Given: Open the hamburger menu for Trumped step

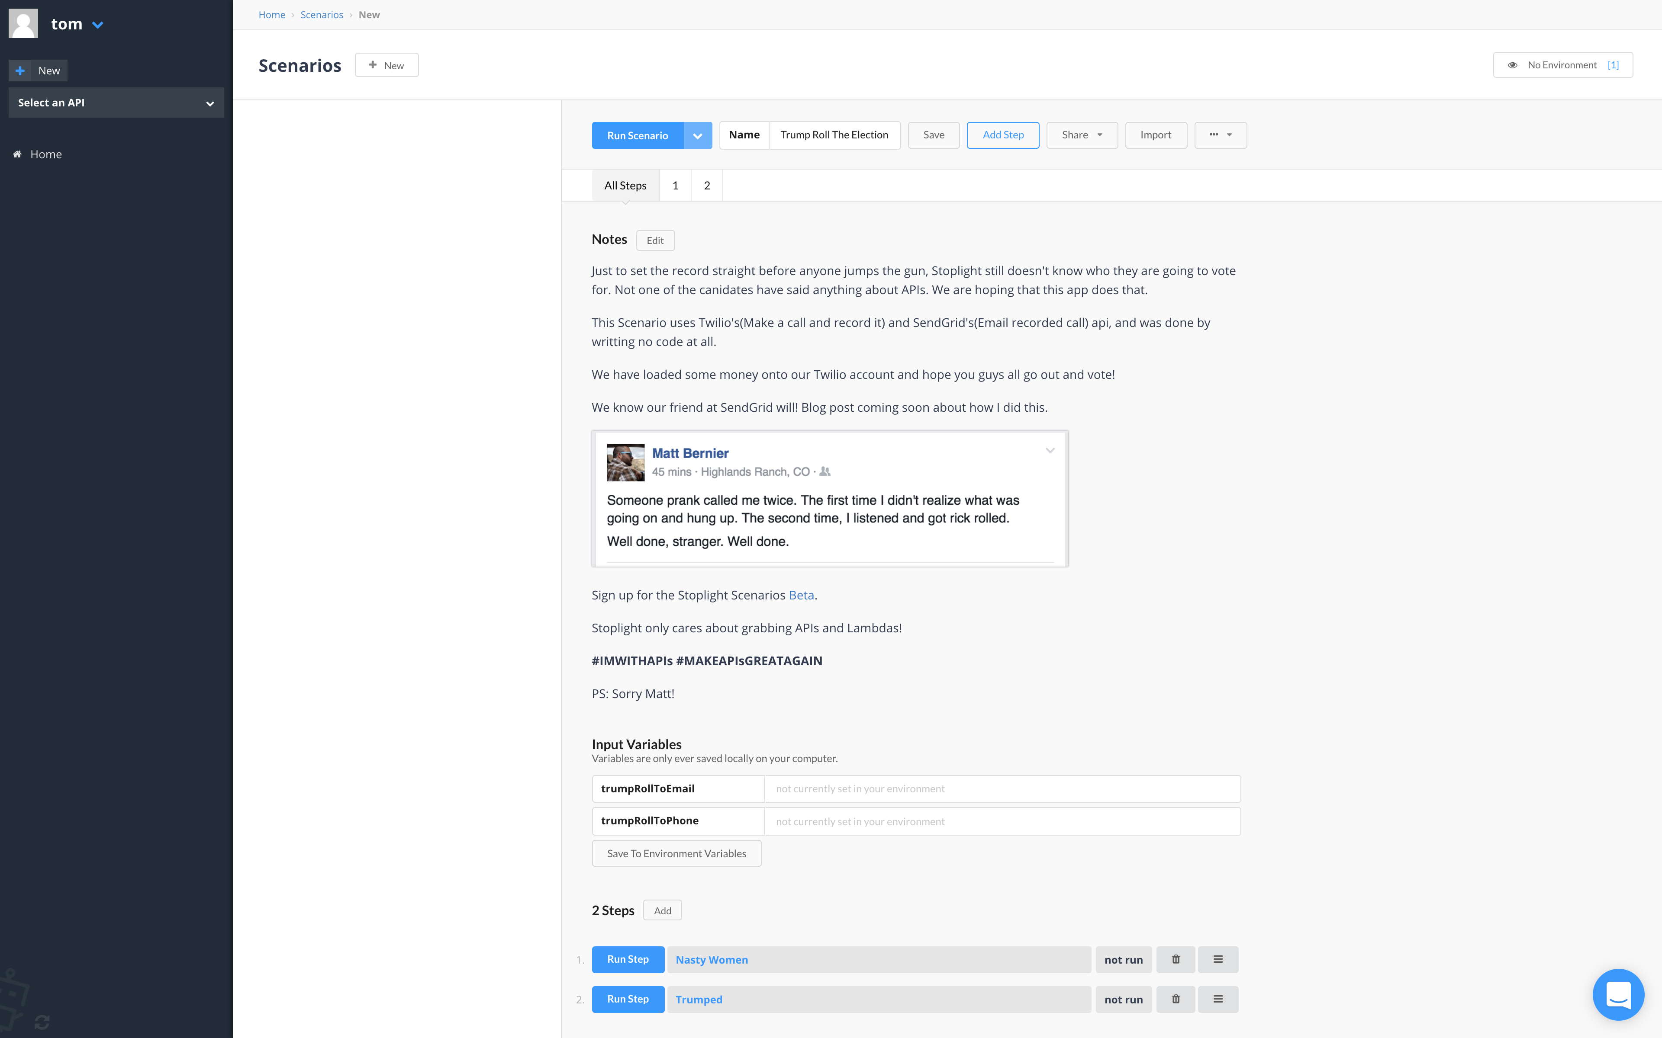Looking at the screenshot, I should click(x=1218, y=999).
